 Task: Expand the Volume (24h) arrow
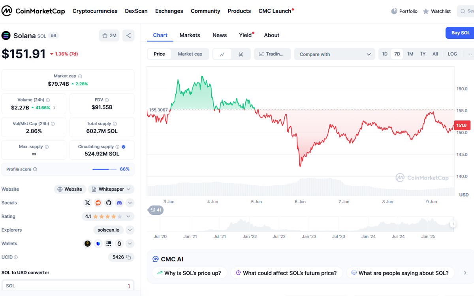coord(54,108)
